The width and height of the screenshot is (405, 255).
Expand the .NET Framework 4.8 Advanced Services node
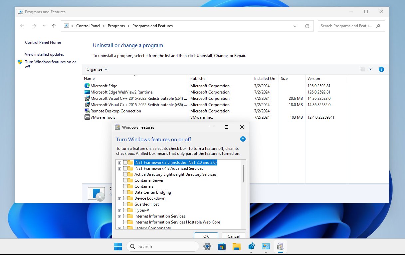point(119,169)
